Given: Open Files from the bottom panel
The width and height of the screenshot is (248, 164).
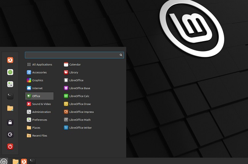Looking at the screenshot, I should coord(16,161).
